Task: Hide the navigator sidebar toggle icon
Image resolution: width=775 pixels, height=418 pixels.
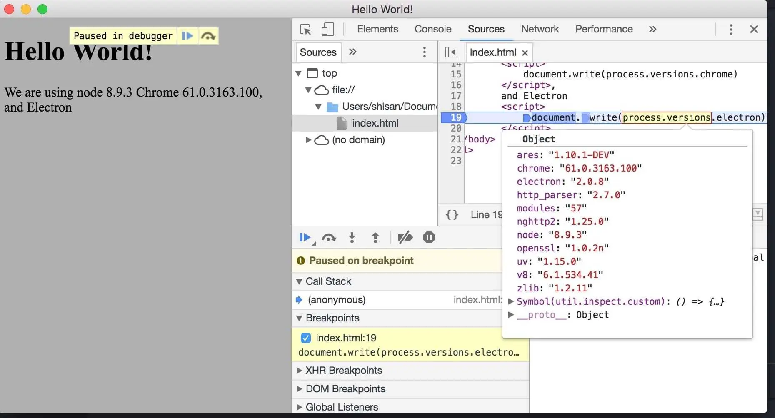Action: (x=451, y=52)
